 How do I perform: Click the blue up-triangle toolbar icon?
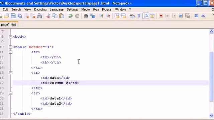pos(203,16)
